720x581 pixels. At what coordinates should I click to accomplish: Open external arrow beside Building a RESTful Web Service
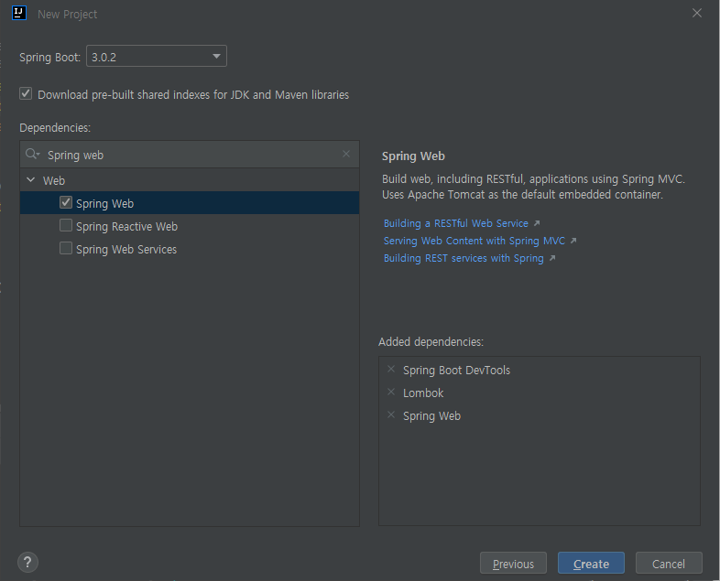(536, 223)
